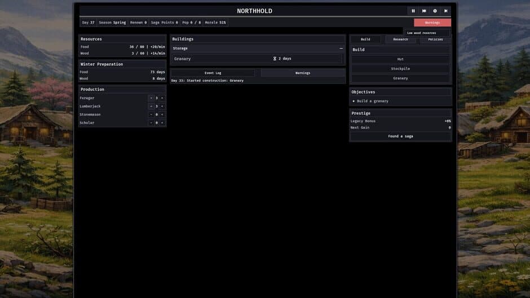The image size is (530, 298).
Task: Click the Food row under Resources
Action: click(x=123, y=47)
